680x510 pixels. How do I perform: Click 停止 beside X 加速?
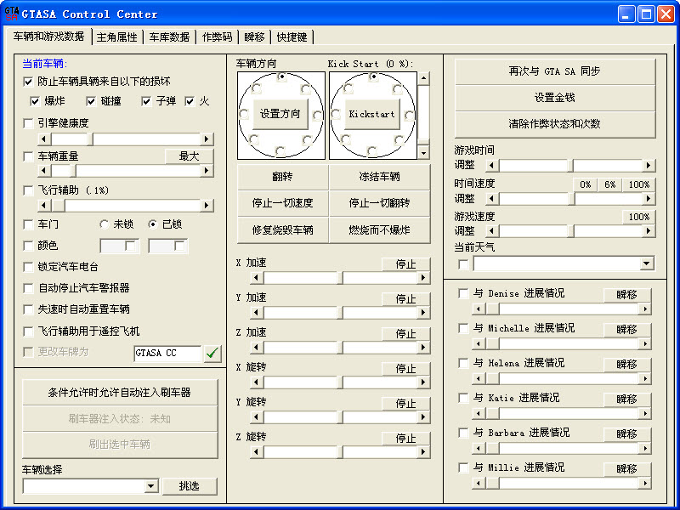tap(407, 264)
